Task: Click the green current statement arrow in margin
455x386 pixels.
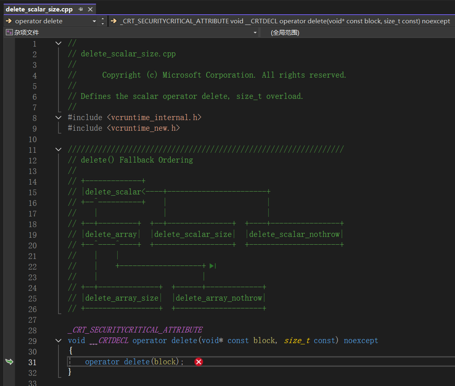Action: point(9,361)
